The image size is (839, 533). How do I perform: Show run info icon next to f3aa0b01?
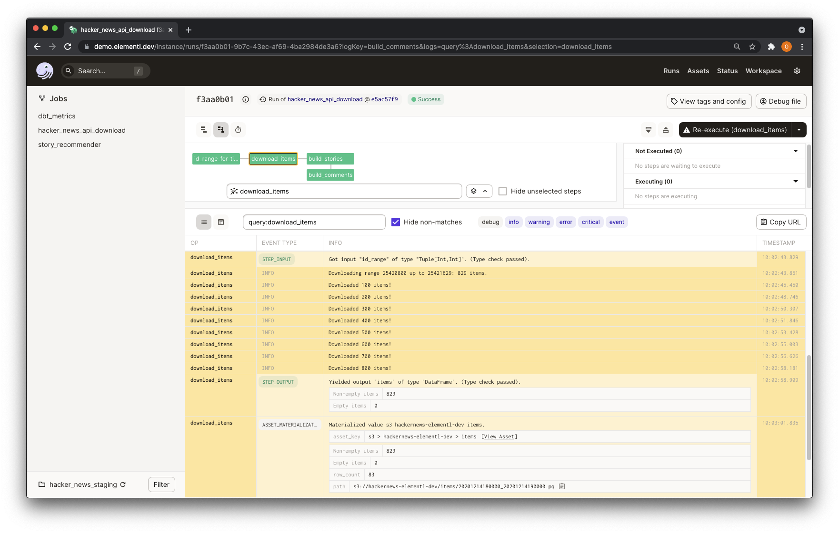tap(246, 99)
